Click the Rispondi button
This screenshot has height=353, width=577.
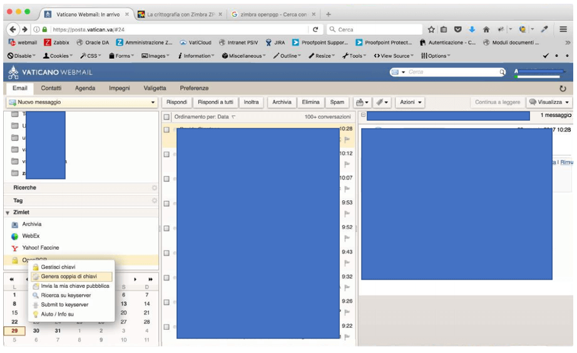pyautogui.click(x=176, y=102)
